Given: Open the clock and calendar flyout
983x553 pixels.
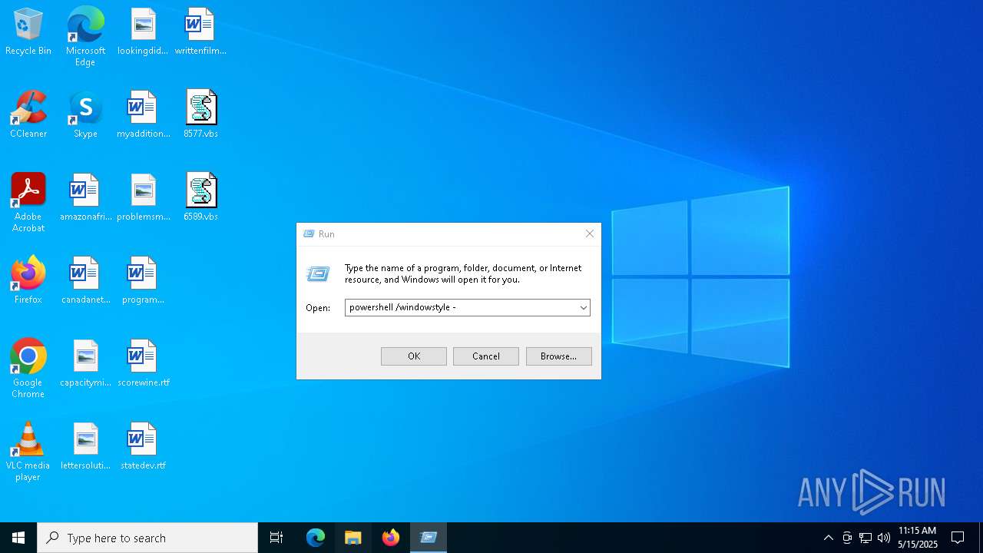Looking at the screenshot, I should [x=918, y=538].
